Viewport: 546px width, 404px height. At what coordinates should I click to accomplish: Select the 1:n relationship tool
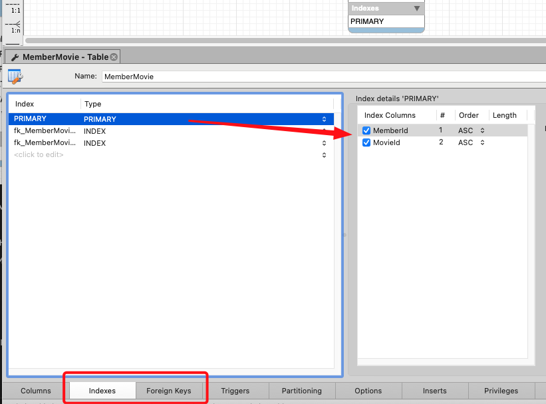click(13, 27)
